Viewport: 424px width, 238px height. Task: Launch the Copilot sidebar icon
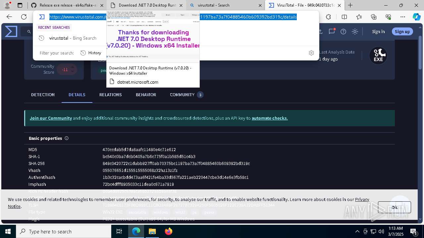pyautogui.click(x=416, y=17)
